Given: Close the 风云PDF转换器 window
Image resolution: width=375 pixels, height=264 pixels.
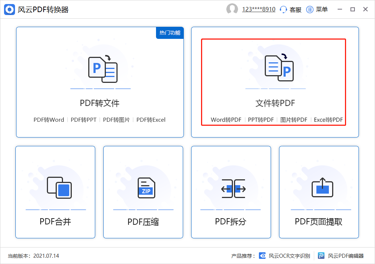Looking at the screenshot, I should pos(365,9).
